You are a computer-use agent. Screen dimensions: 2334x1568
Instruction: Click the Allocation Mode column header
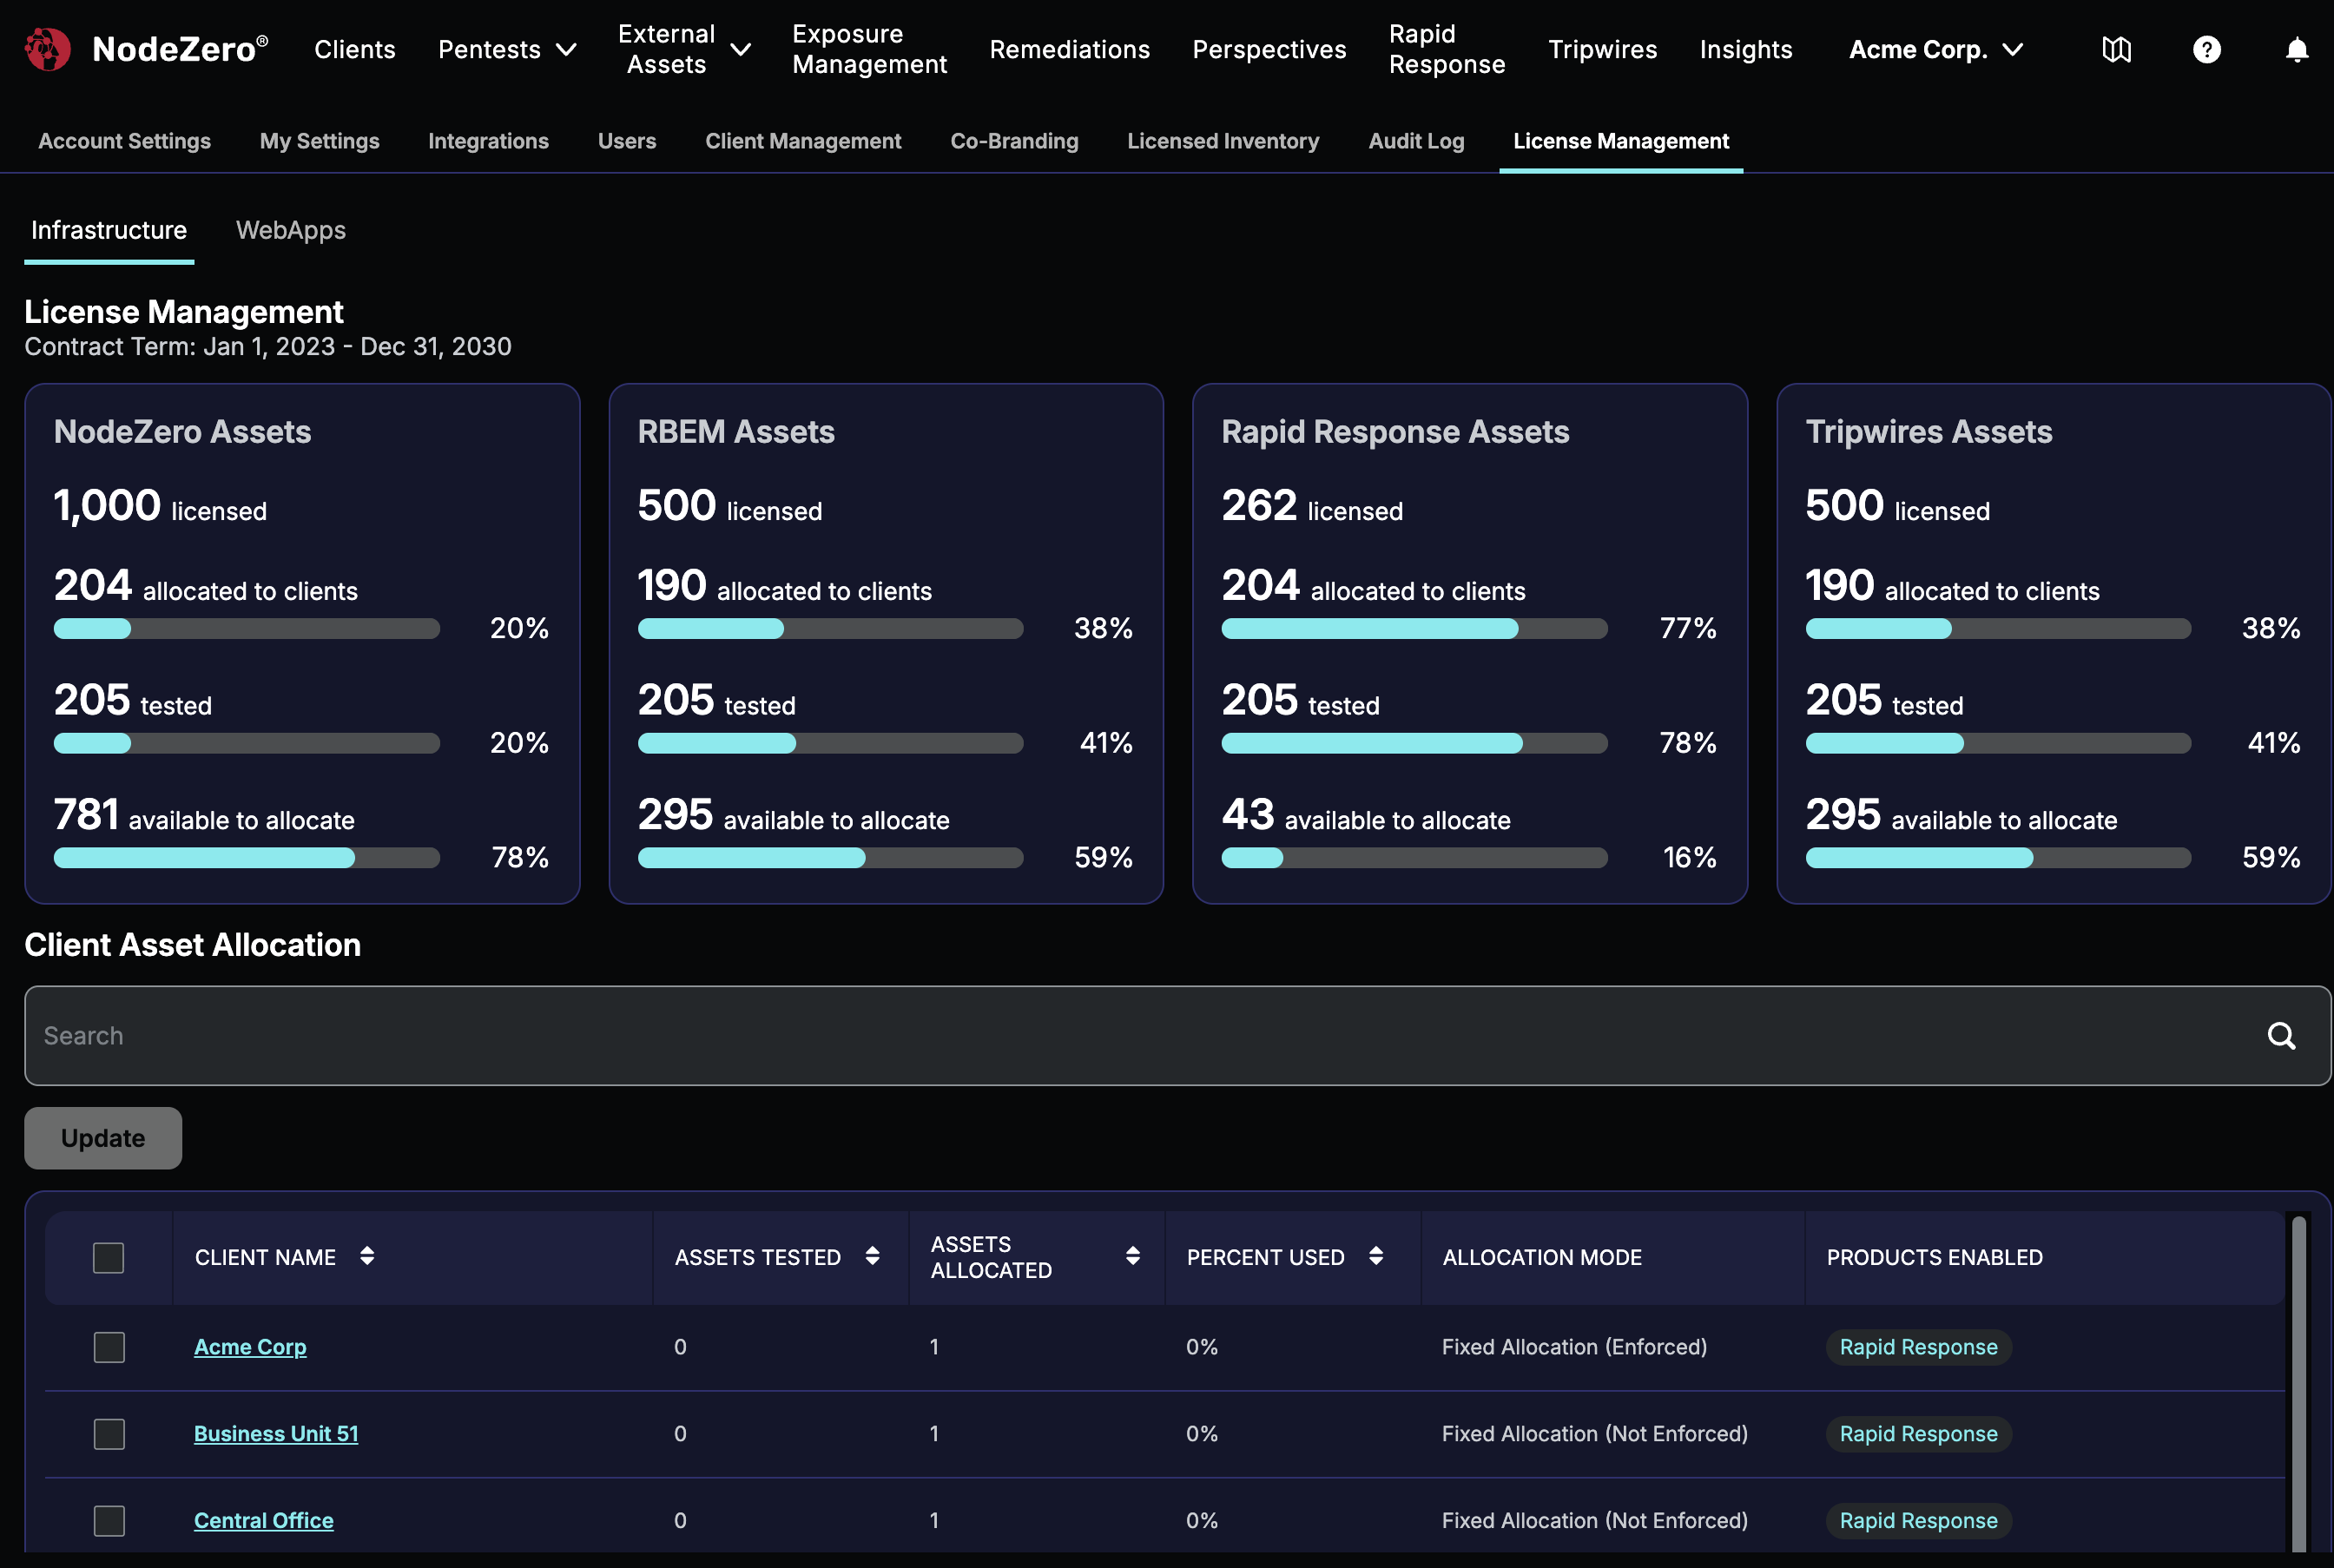(1542, 1257)
